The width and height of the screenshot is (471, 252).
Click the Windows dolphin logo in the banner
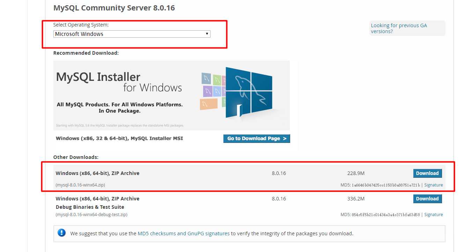[249, 92]
